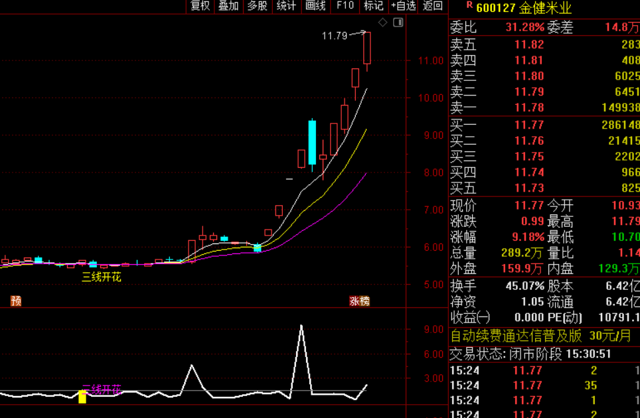Click the R marker beside stock code
Screen dimensions: 640x418
pyautogui.click(x=469, y=5)
